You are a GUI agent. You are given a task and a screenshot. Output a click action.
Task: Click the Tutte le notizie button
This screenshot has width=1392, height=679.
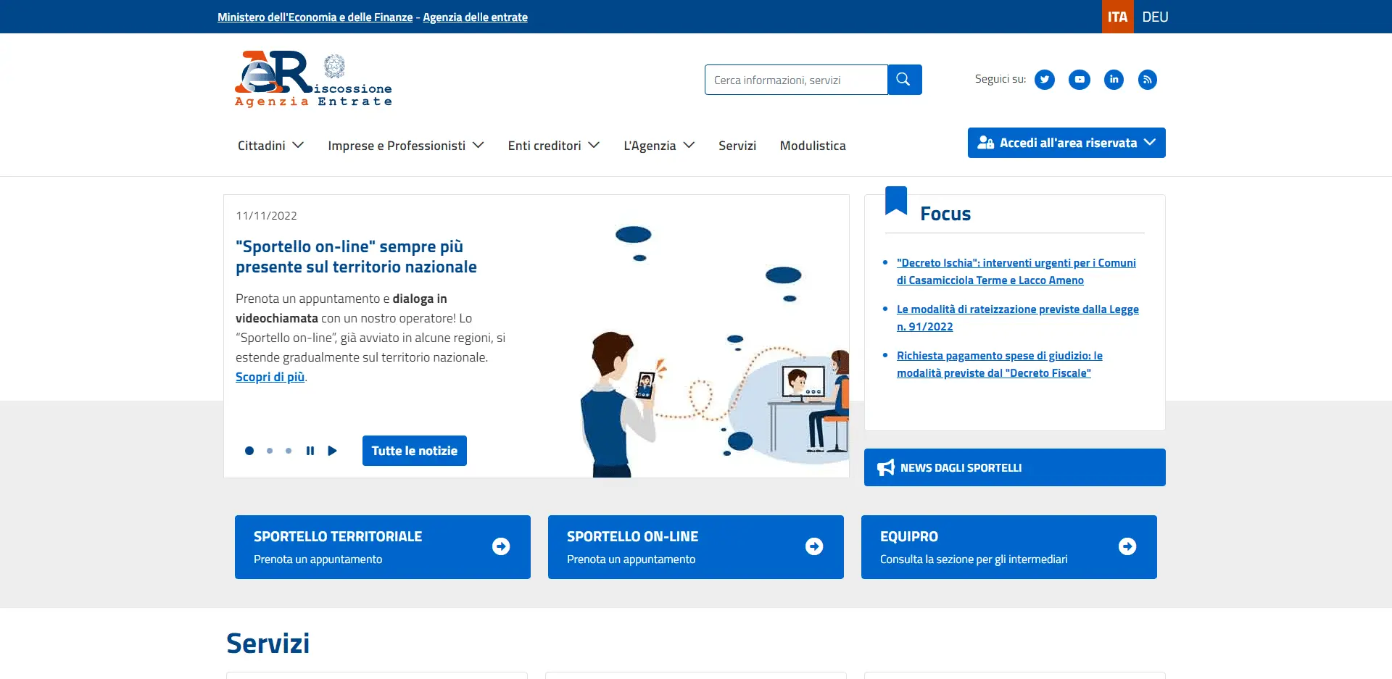(x=414, y=451)
